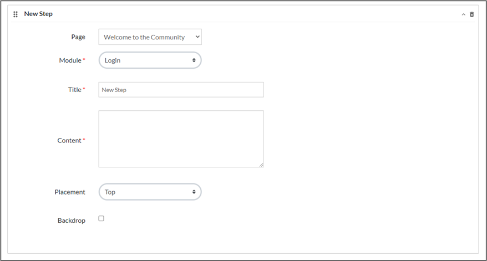The height and width of the screenshot is (261, 487).
Task: Delete the step using the trash icon
Action: tap(472, 14)
